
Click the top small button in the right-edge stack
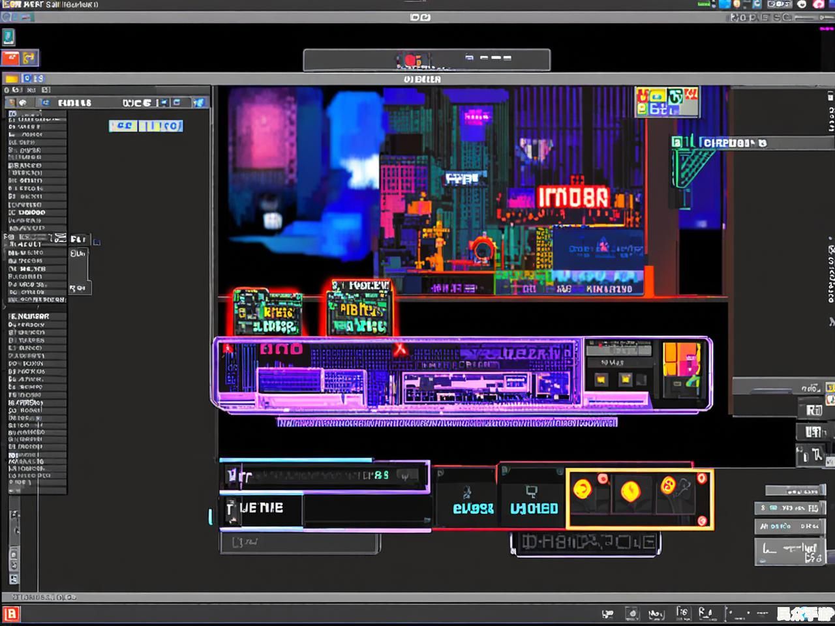pyautogui.click(x=813, y=410)
